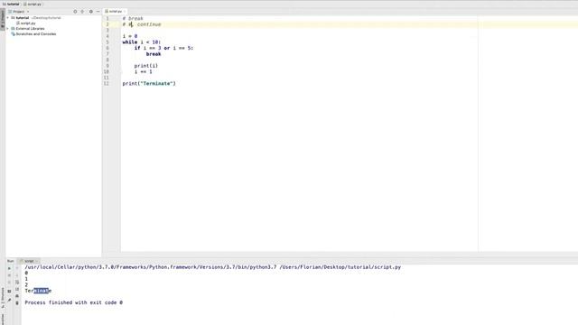Click output line '2' in console
The width and height of the screenshot is (578, 325).
(x=26, y=285)
